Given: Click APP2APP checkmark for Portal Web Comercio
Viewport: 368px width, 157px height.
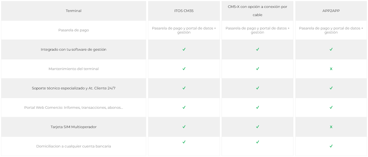Looking at the screenshot, I should pos(331,107).
